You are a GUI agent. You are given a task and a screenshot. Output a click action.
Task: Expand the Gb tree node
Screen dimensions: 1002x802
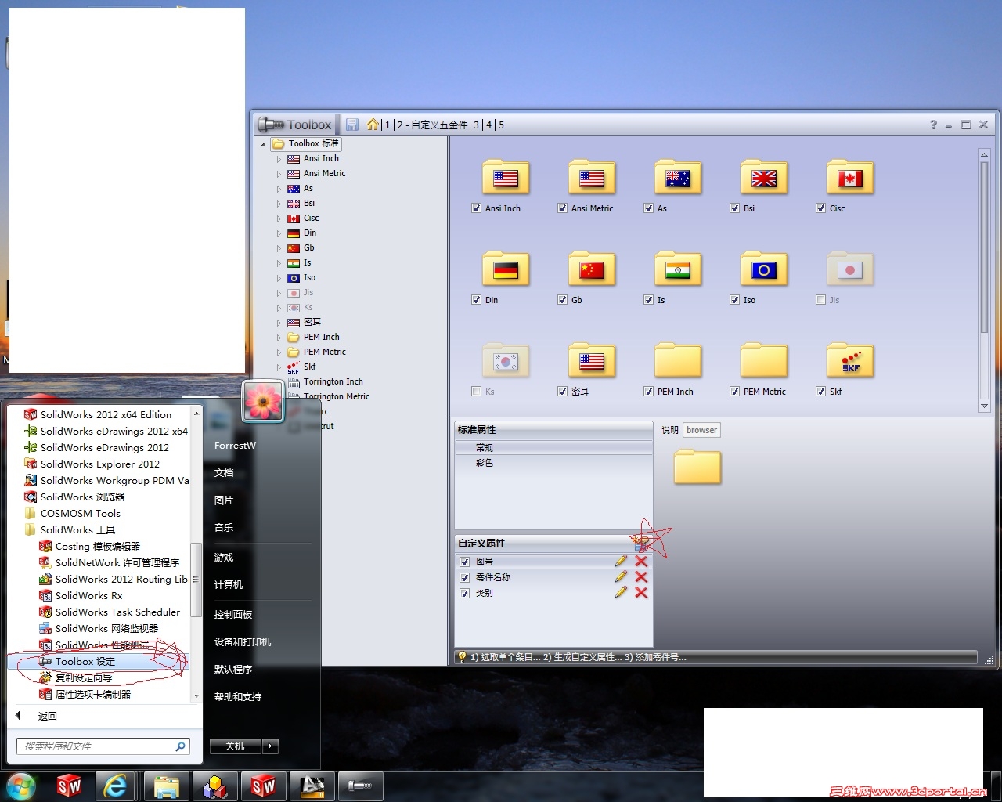[278, 248]
